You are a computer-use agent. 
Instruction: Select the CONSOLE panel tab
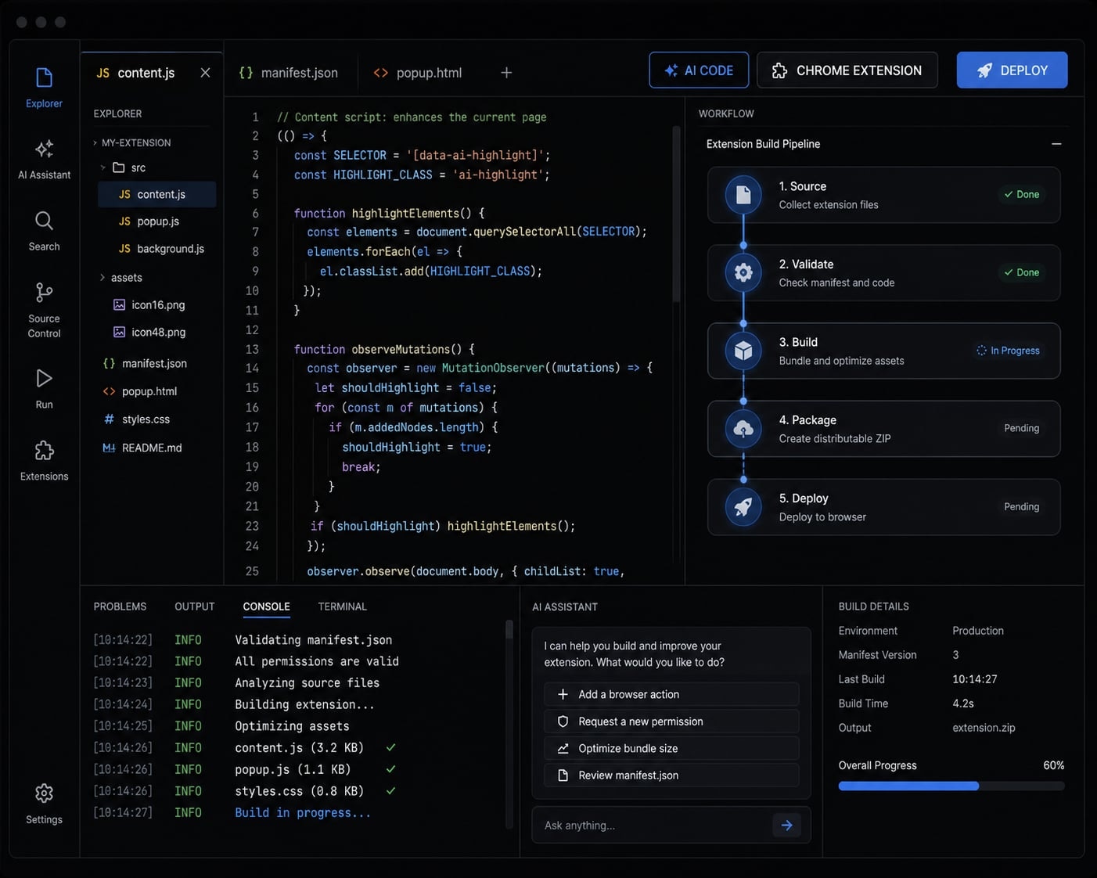pos(266,606)
